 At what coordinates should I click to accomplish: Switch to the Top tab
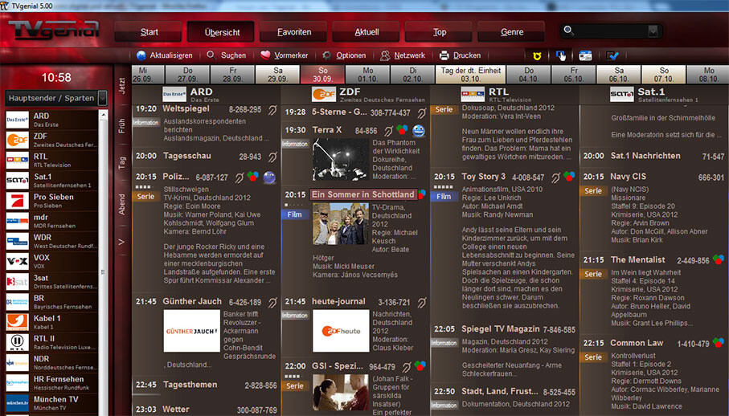tap(440, 32)
